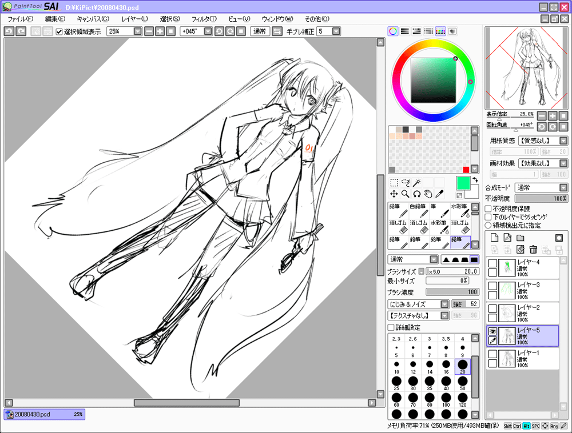Select brush size 100 preset
572x433 pixels.
coord(446,399)
